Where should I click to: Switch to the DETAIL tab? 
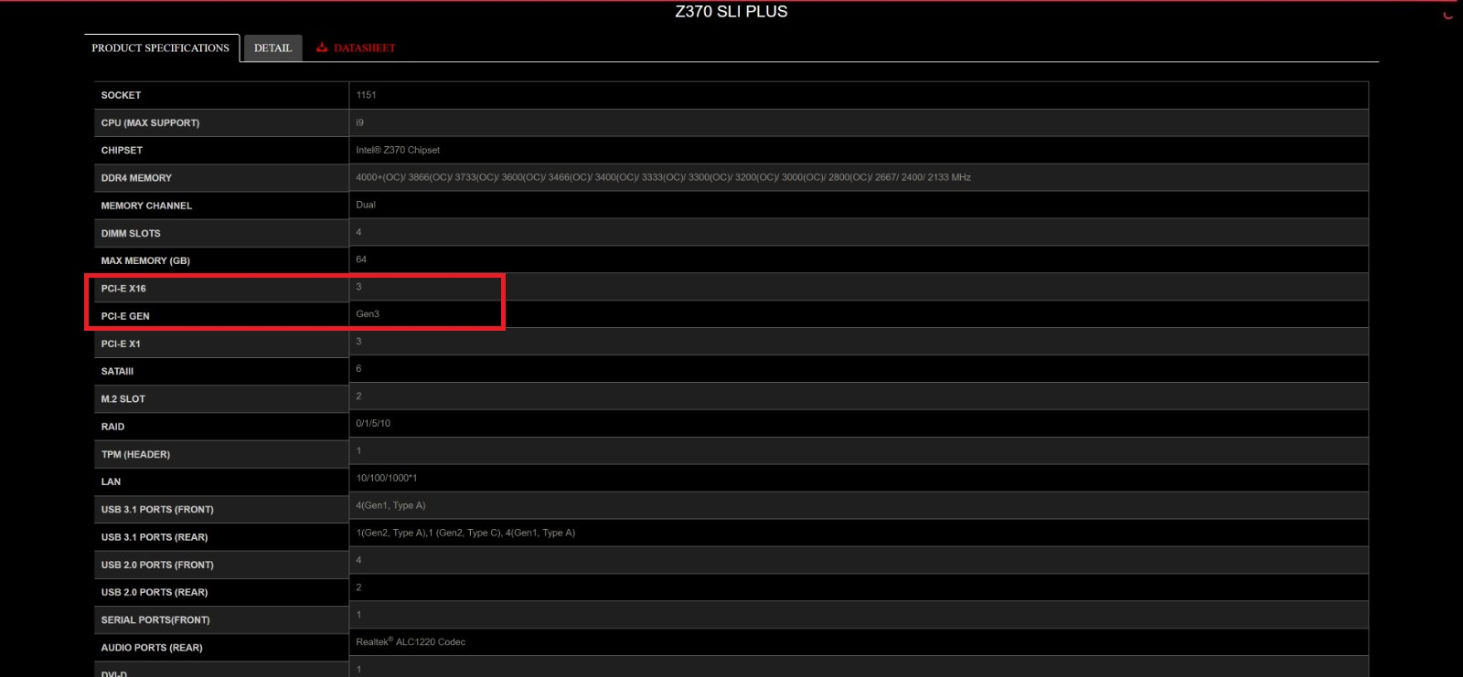click(272, 48)
